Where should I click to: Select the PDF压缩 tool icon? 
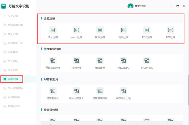click(x=147, y=30)
